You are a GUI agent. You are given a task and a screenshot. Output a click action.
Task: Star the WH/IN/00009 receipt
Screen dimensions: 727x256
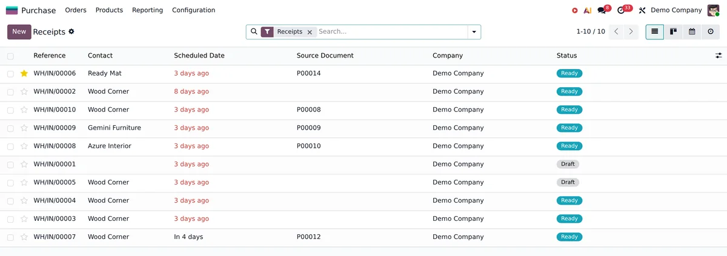(24, 128)
